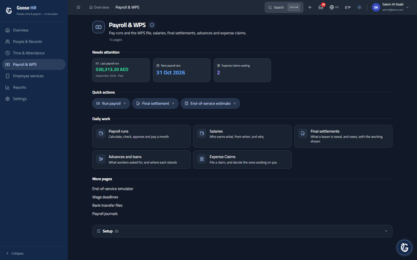Click the Payroll & WPS breadcrumb text
Screen dimensions: 417x260
[127, 7]
